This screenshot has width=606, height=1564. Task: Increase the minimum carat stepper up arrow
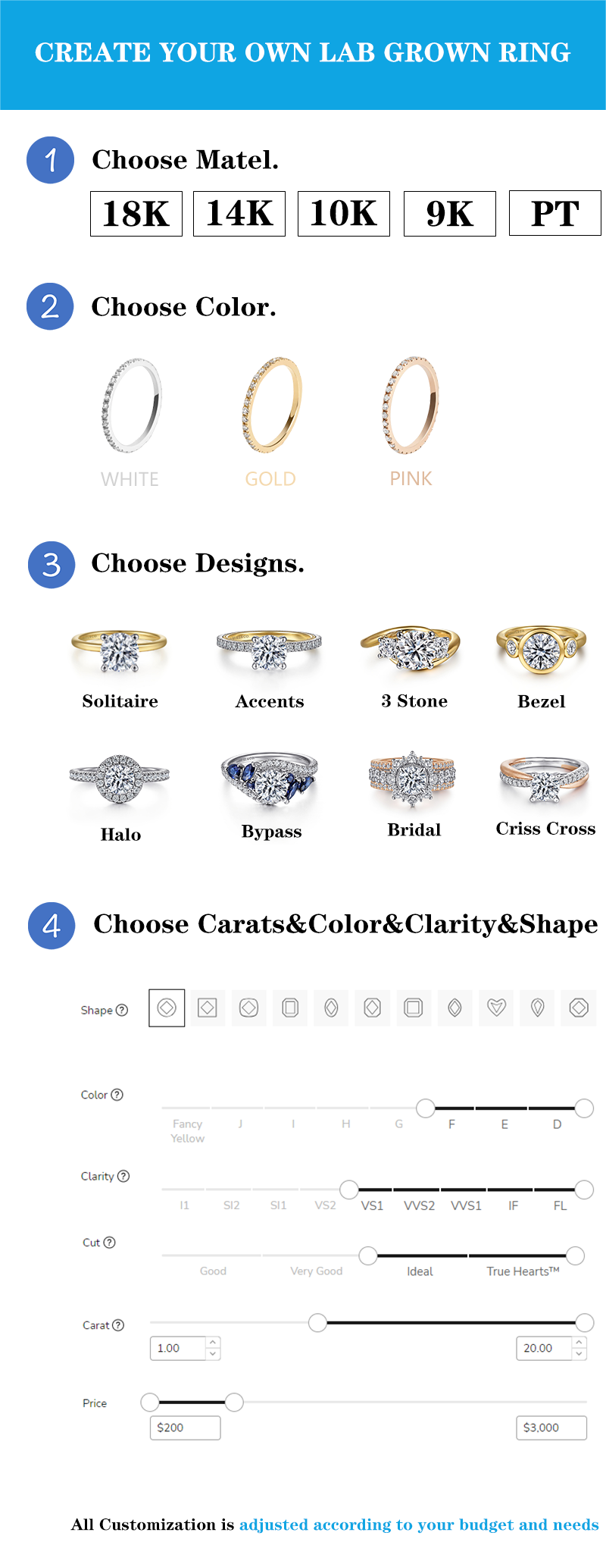pos(213,1343)
